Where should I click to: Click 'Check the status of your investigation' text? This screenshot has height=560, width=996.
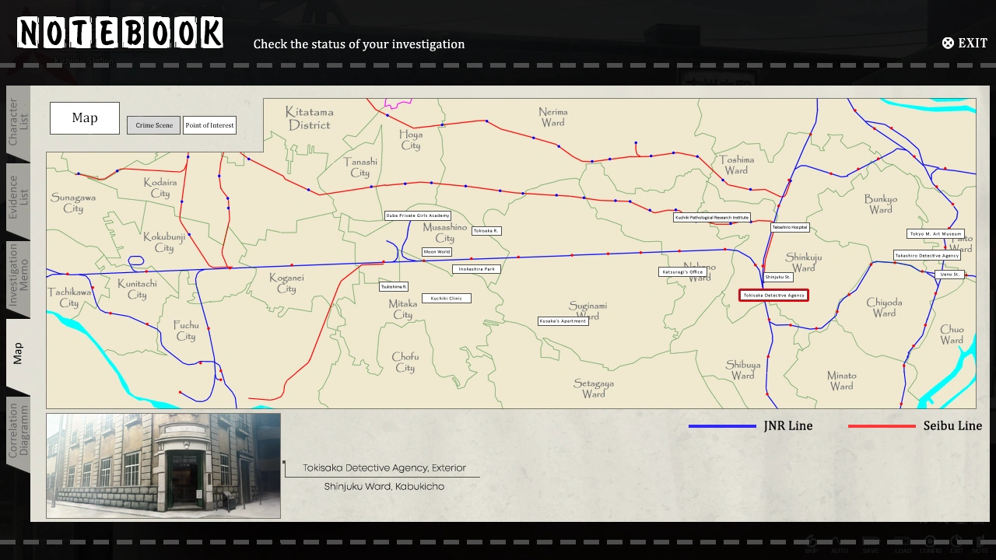point(359,44)
